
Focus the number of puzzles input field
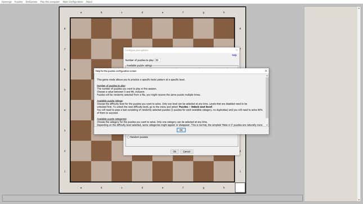point(157,60)
